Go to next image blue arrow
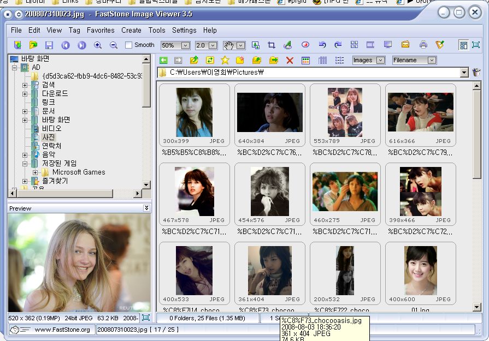 click(x=82, y=45)
